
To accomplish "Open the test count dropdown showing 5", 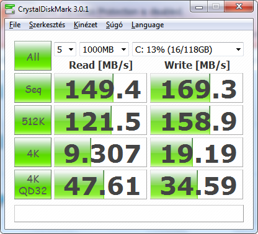I will click(65, 50).
